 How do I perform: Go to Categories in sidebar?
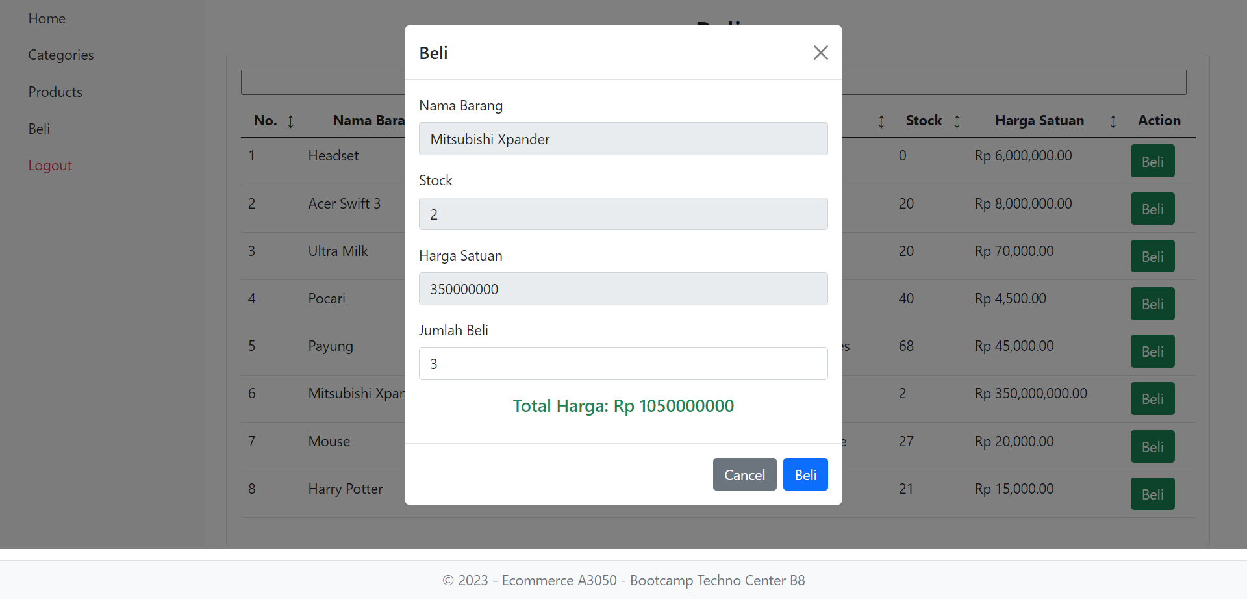[x=61, y=55]
